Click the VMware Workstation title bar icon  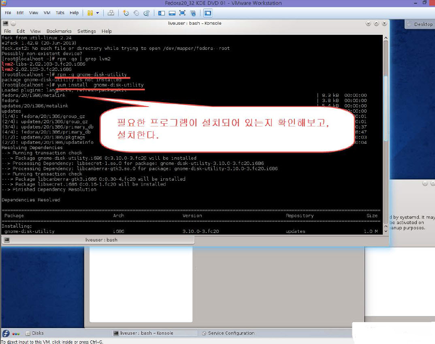[4, 3]
